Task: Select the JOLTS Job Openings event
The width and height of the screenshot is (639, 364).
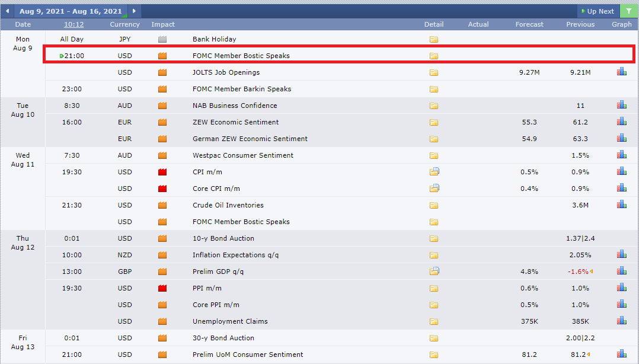Action: point(226,72)
